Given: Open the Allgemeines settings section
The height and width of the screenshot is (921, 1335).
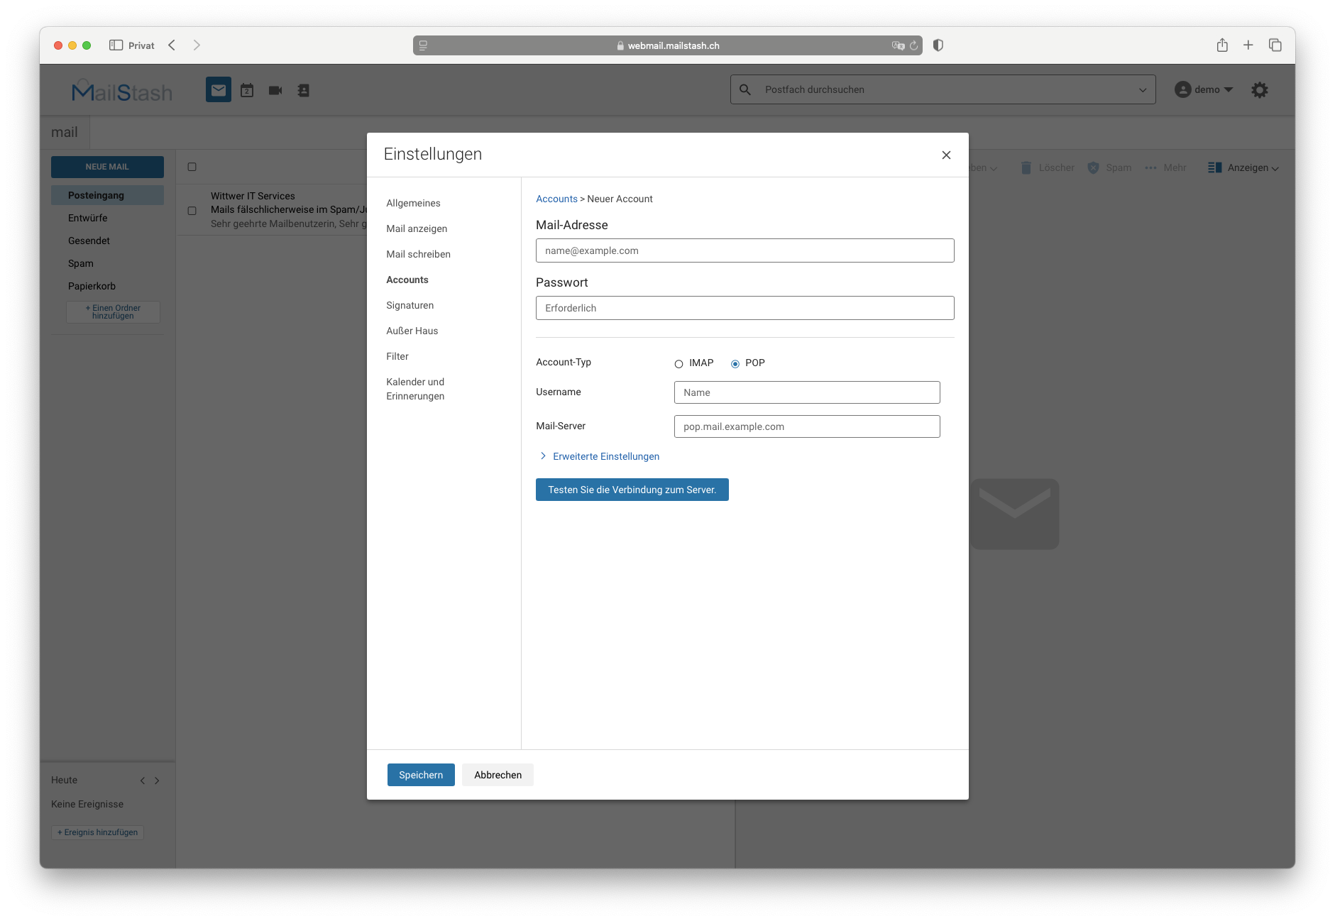Looking at the screenshot, I should point(413,203).
